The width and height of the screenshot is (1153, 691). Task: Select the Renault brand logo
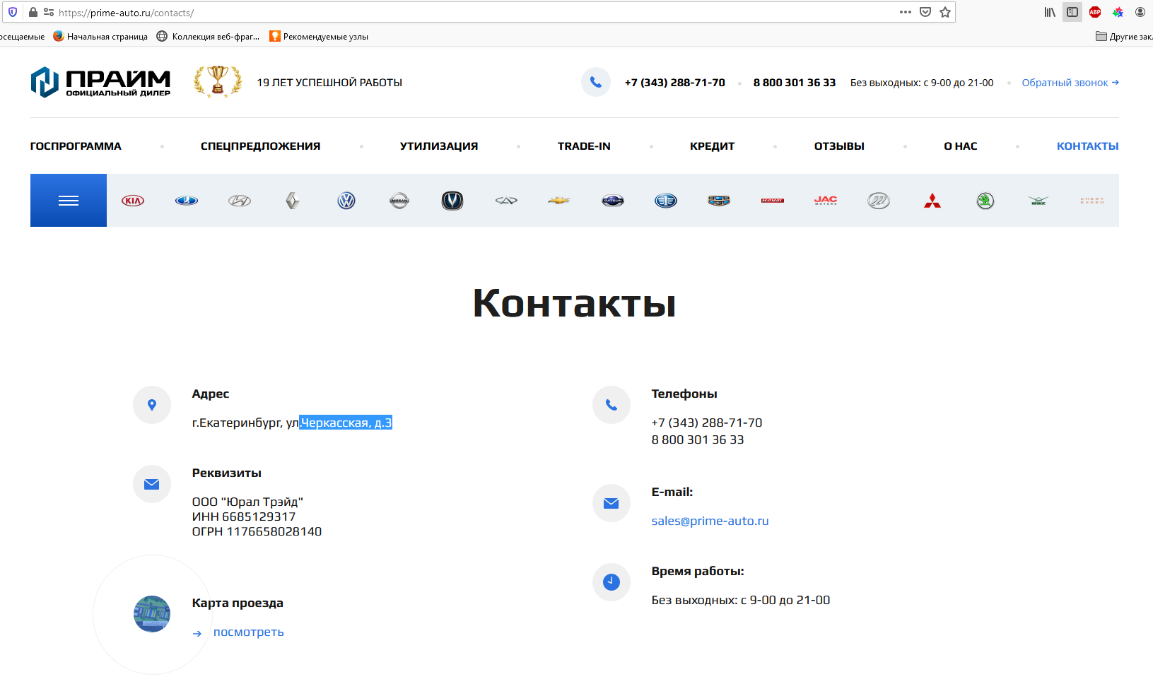click(x=293, y=201)
